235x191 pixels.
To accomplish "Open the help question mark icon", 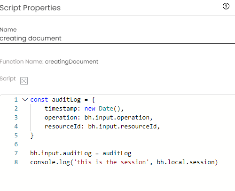I will tap(226, 6).
